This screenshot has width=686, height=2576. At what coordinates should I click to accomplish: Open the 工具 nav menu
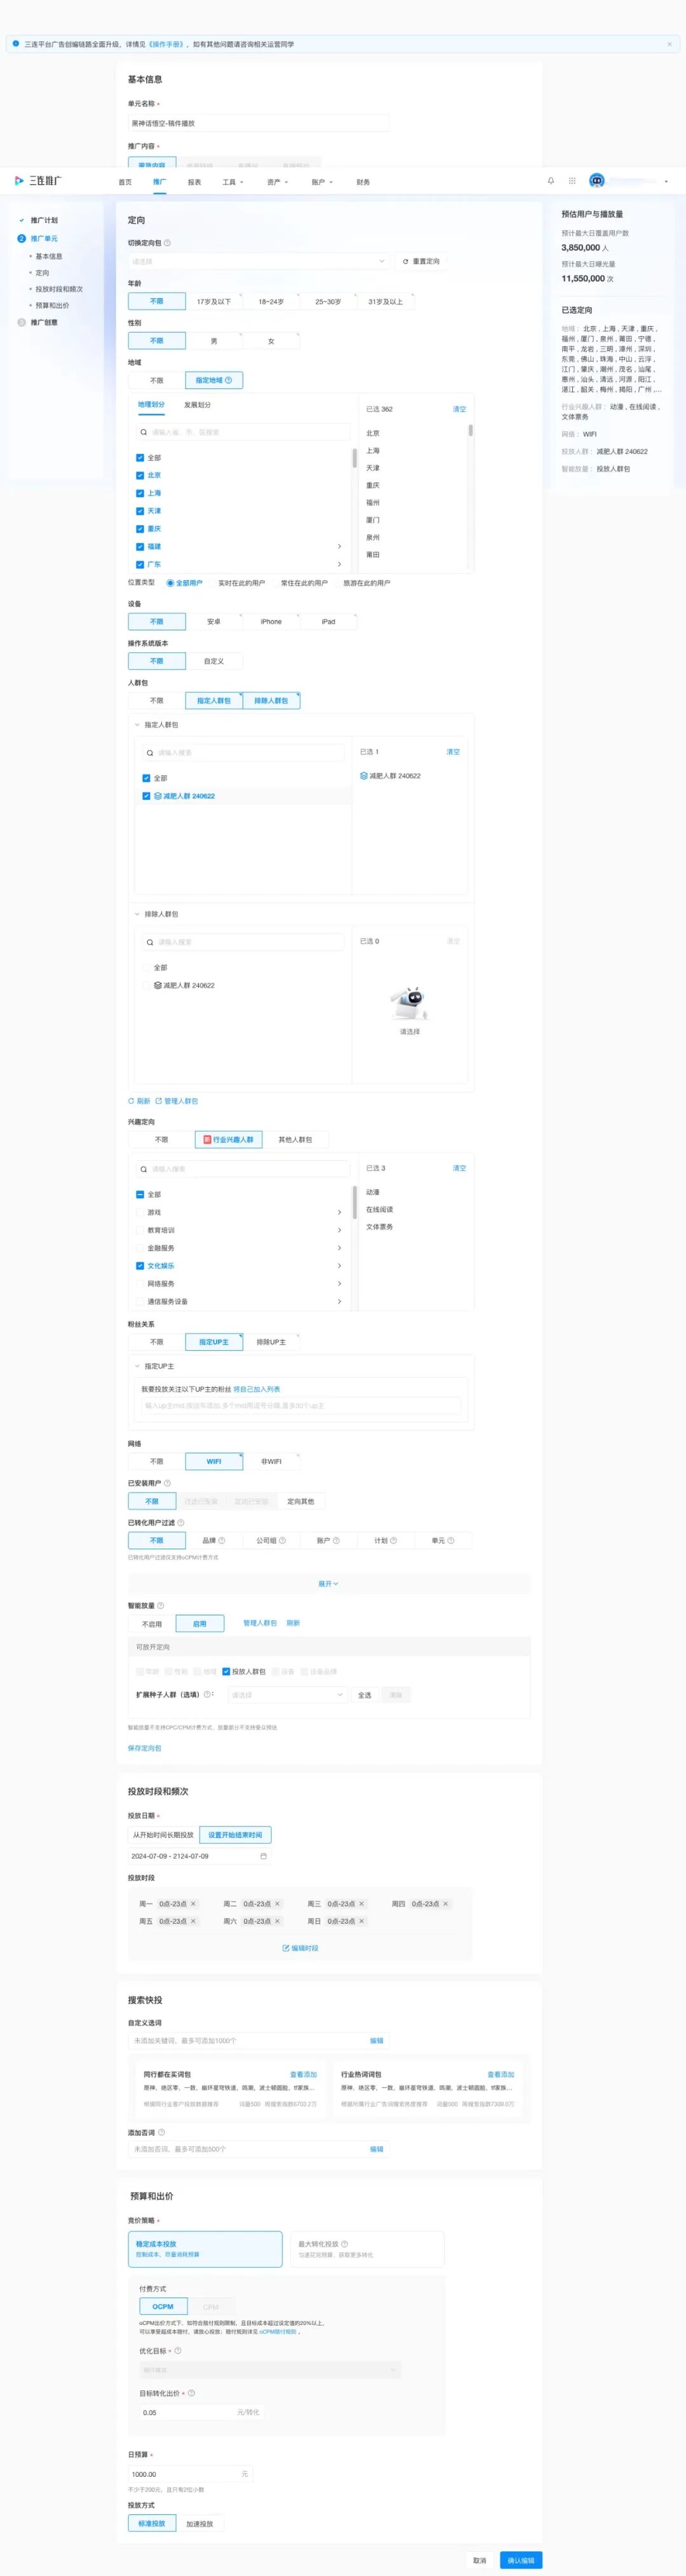232,182
